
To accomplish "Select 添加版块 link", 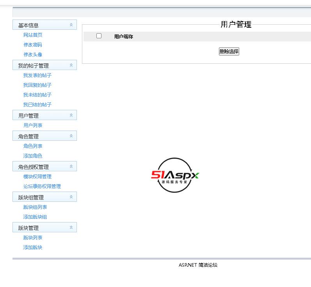I will [33, 247].
